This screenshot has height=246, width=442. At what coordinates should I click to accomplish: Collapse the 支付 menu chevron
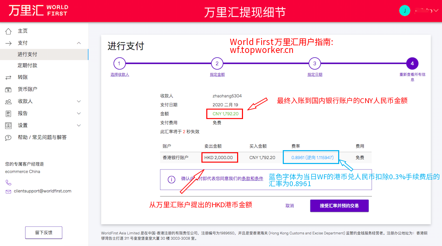pos(79,43)
